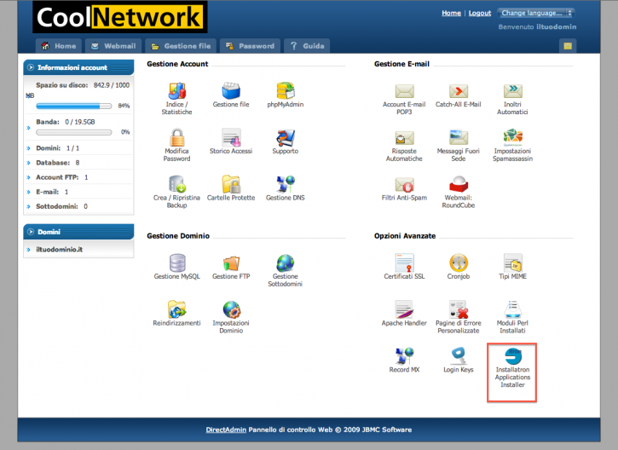
Task: Open the Gestione file tab
Action: tap(181, 46)
